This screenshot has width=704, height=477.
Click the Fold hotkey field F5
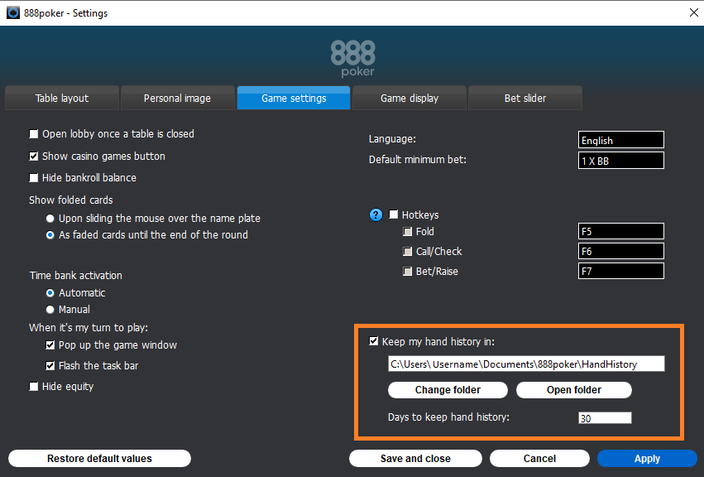point(621,231)
